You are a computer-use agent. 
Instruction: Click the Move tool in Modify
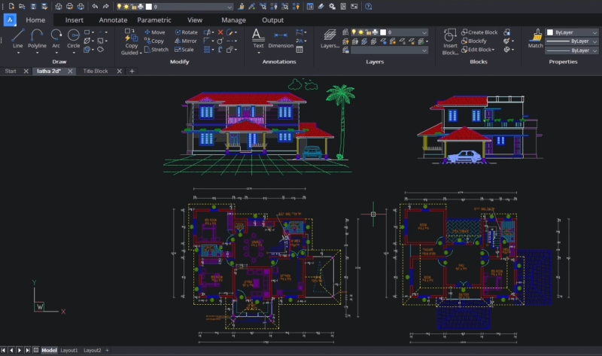(154, 32)
